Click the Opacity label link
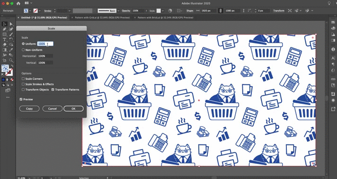 (x=126, y=10)
